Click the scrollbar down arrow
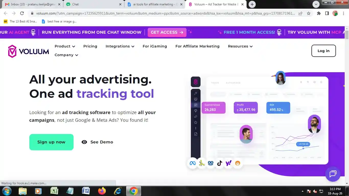This screenshot has width=349, height=196. (x=347, y=183)
